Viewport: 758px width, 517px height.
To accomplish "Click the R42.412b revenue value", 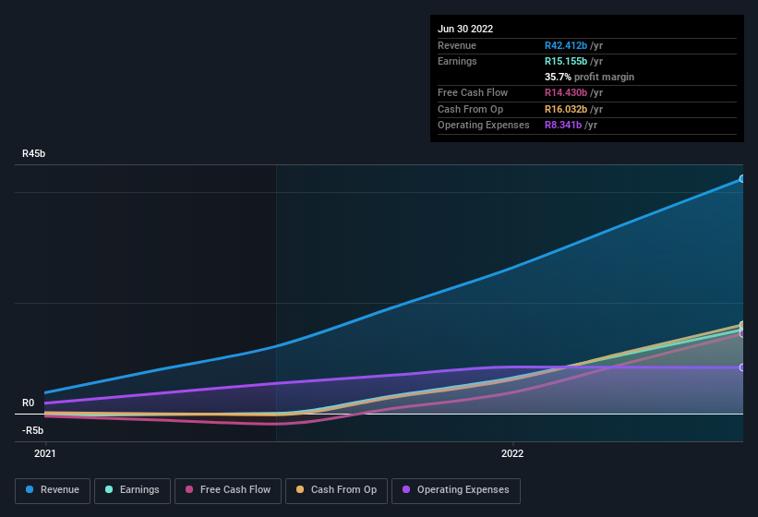I will [x=566, y=45].
